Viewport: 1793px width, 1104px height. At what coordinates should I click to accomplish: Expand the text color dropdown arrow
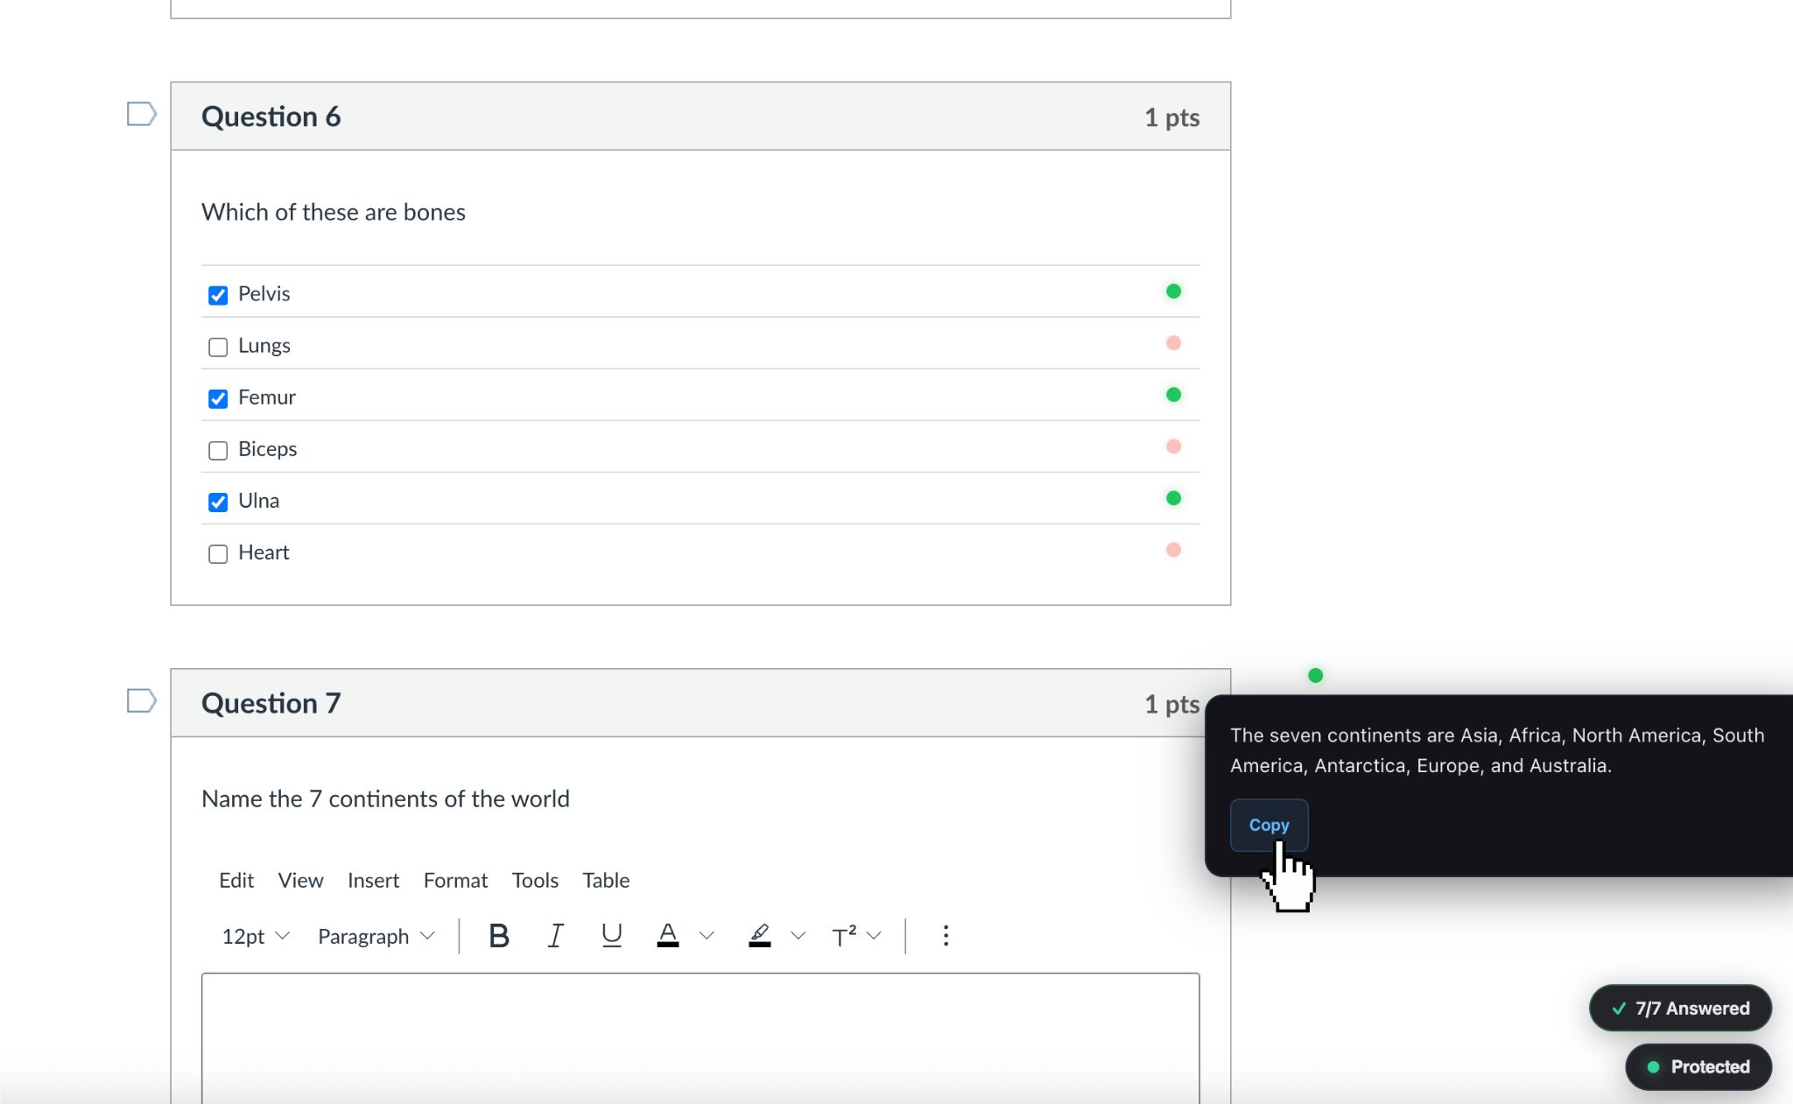[x=706, y=935]
